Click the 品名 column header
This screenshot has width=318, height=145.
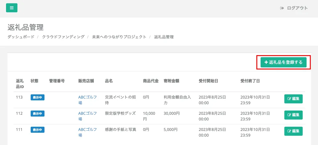point(109,81)
